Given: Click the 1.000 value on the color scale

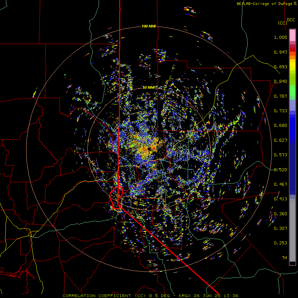Looking at the screenshot, I should tap(280, 37).
